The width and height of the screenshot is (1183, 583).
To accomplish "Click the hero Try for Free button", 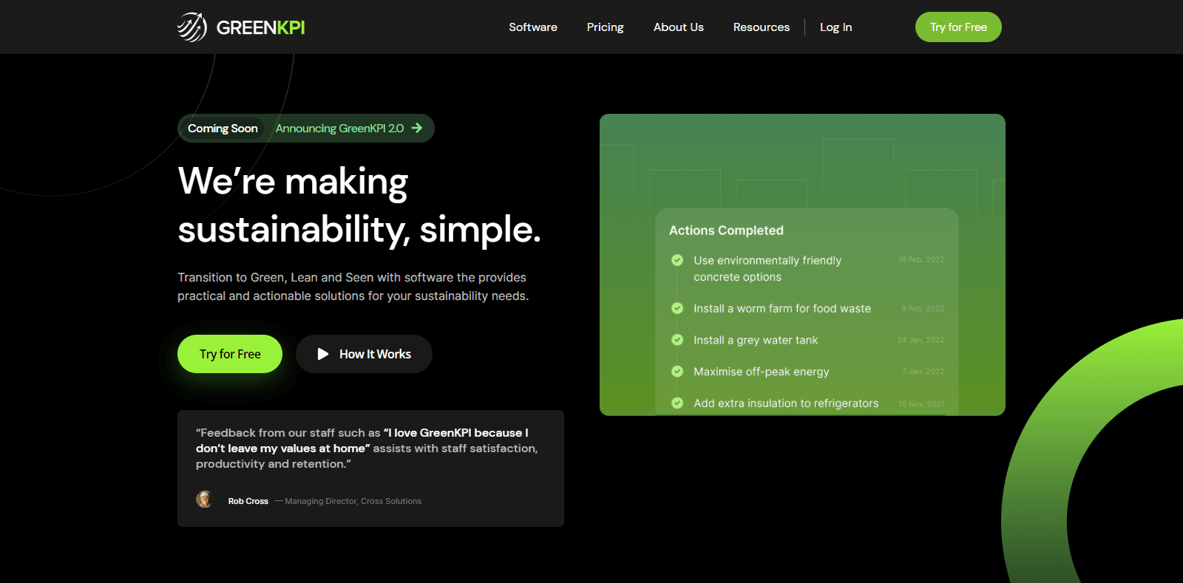I will (230, 354).
